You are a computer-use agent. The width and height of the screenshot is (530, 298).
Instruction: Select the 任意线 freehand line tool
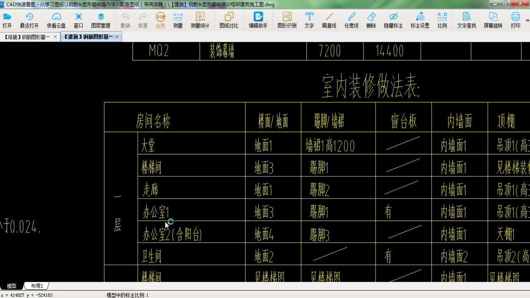point(352,20)
